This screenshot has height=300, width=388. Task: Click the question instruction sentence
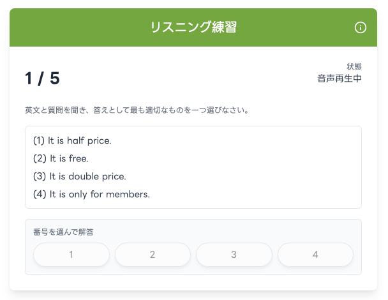click(137, 110)
